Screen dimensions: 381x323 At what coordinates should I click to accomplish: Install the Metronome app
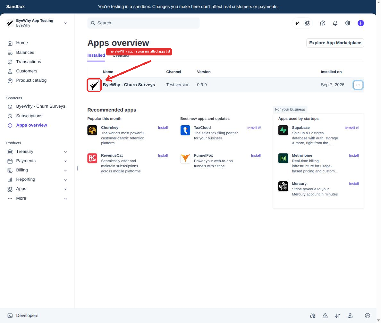coord(354,156)
